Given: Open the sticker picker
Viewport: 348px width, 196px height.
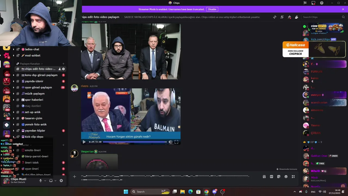Looking at the screenshot, I should point(279,177).
